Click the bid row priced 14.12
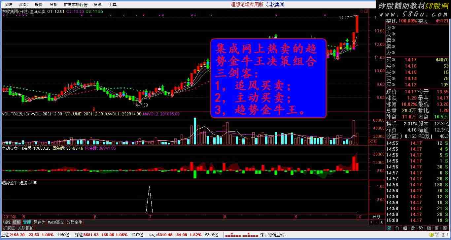The height and width of the screenshot is (240, 451). pos(417,85)
